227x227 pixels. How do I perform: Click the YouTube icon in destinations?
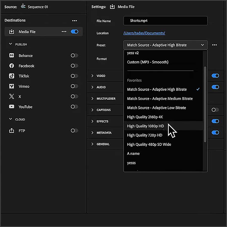pos(12,107)
